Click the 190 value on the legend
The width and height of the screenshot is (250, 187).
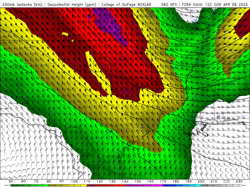[188, 181]
